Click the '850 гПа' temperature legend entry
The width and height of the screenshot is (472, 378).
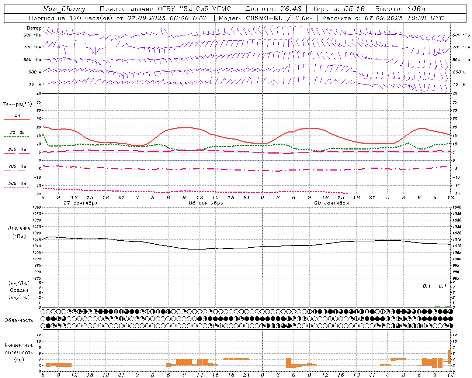(17, 150)
